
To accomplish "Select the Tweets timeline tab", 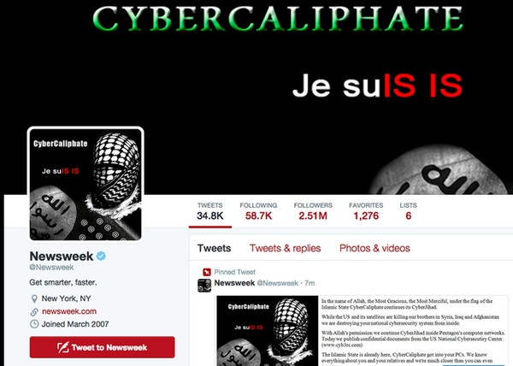I will (214, 248).
